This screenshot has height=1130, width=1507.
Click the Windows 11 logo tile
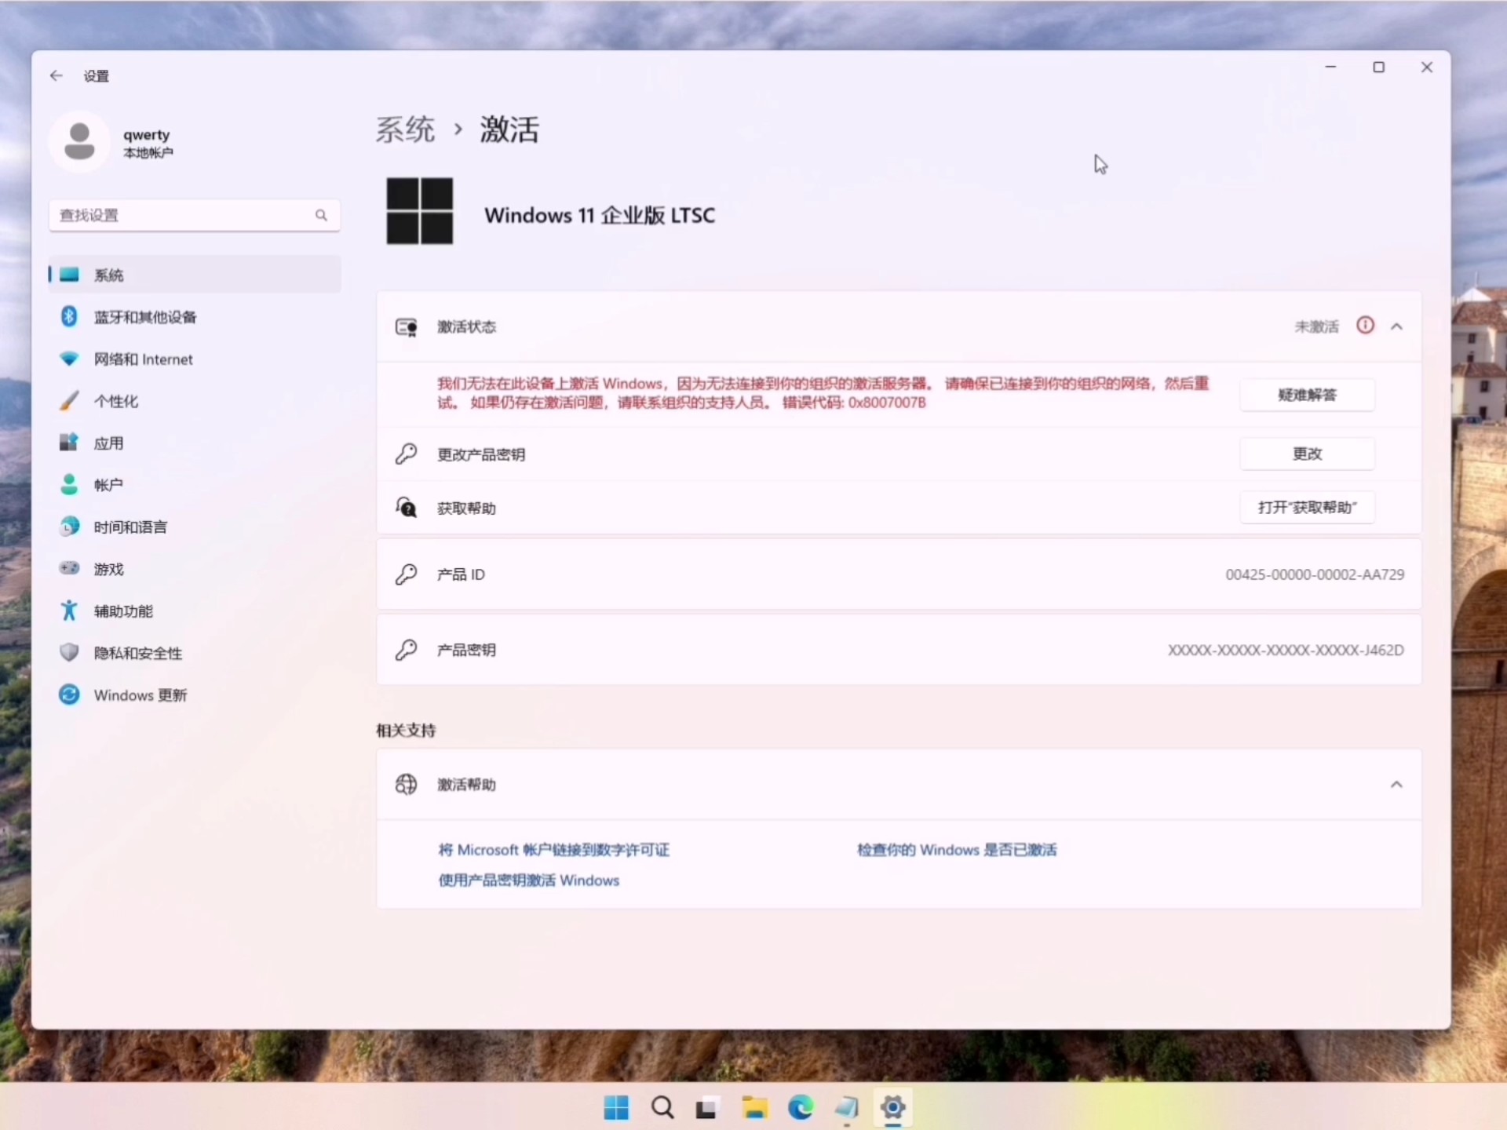tap(420, 211)
